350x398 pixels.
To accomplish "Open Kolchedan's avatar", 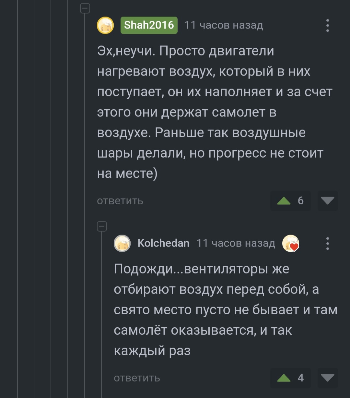I will (x=122, y=243).
